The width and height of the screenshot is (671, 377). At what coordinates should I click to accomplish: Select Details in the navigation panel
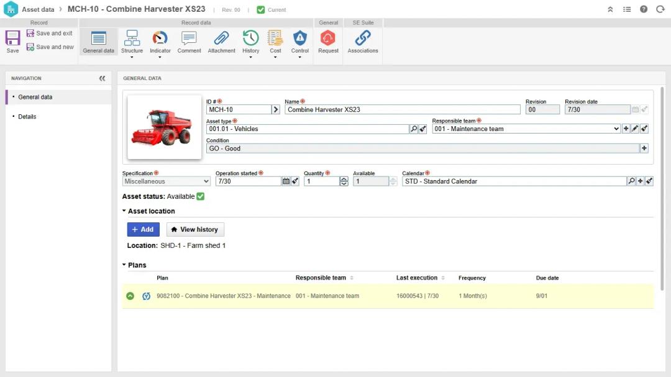tap(27, 117)
